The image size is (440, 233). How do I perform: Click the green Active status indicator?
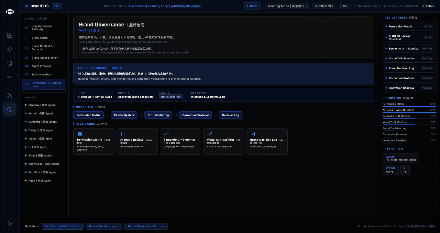(428, 6)
